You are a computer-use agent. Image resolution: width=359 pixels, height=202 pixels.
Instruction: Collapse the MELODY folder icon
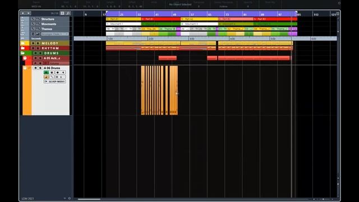[22, 43]
